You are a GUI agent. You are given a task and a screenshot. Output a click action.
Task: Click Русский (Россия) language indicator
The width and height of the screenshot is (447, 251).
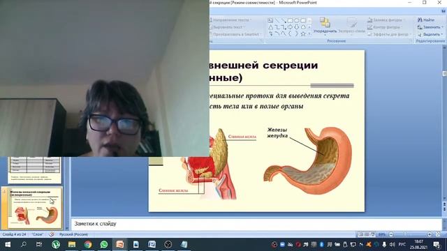click(73, 234)
